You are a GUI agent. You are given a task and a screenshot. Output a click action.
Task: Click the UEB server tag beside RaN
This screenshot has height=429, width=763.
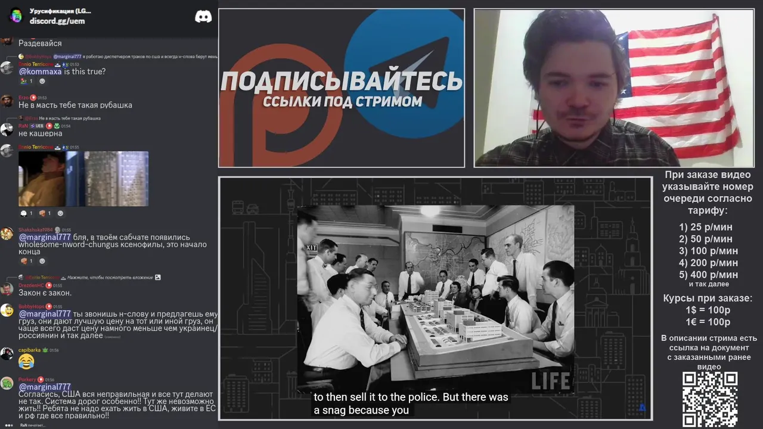click(x=38, y=126)
